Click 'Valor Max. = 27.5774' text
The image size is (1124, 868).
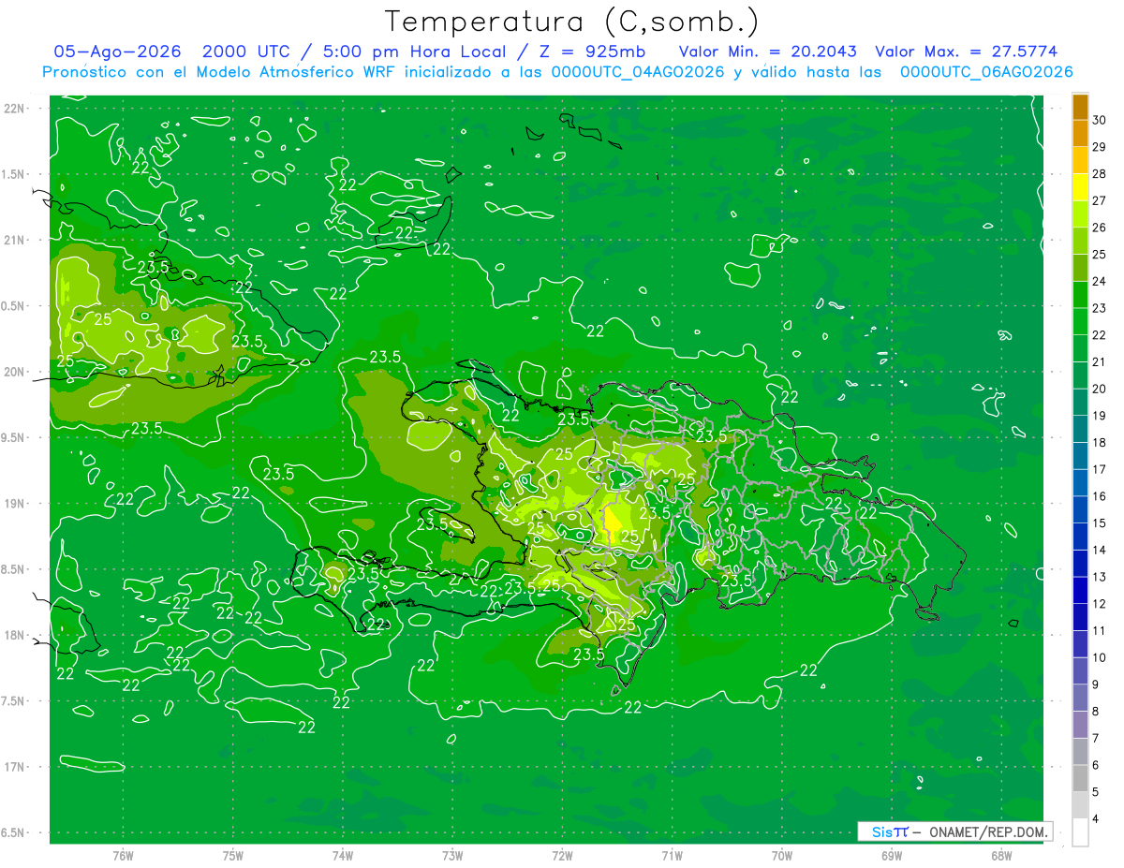967,51
